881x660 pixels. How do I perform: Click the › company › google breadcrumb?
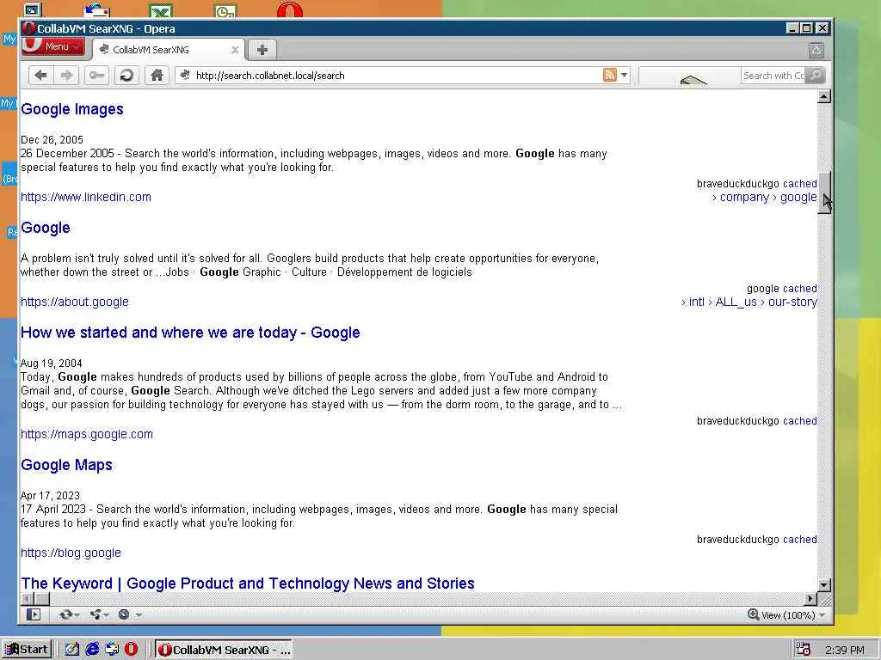(764, 197)
